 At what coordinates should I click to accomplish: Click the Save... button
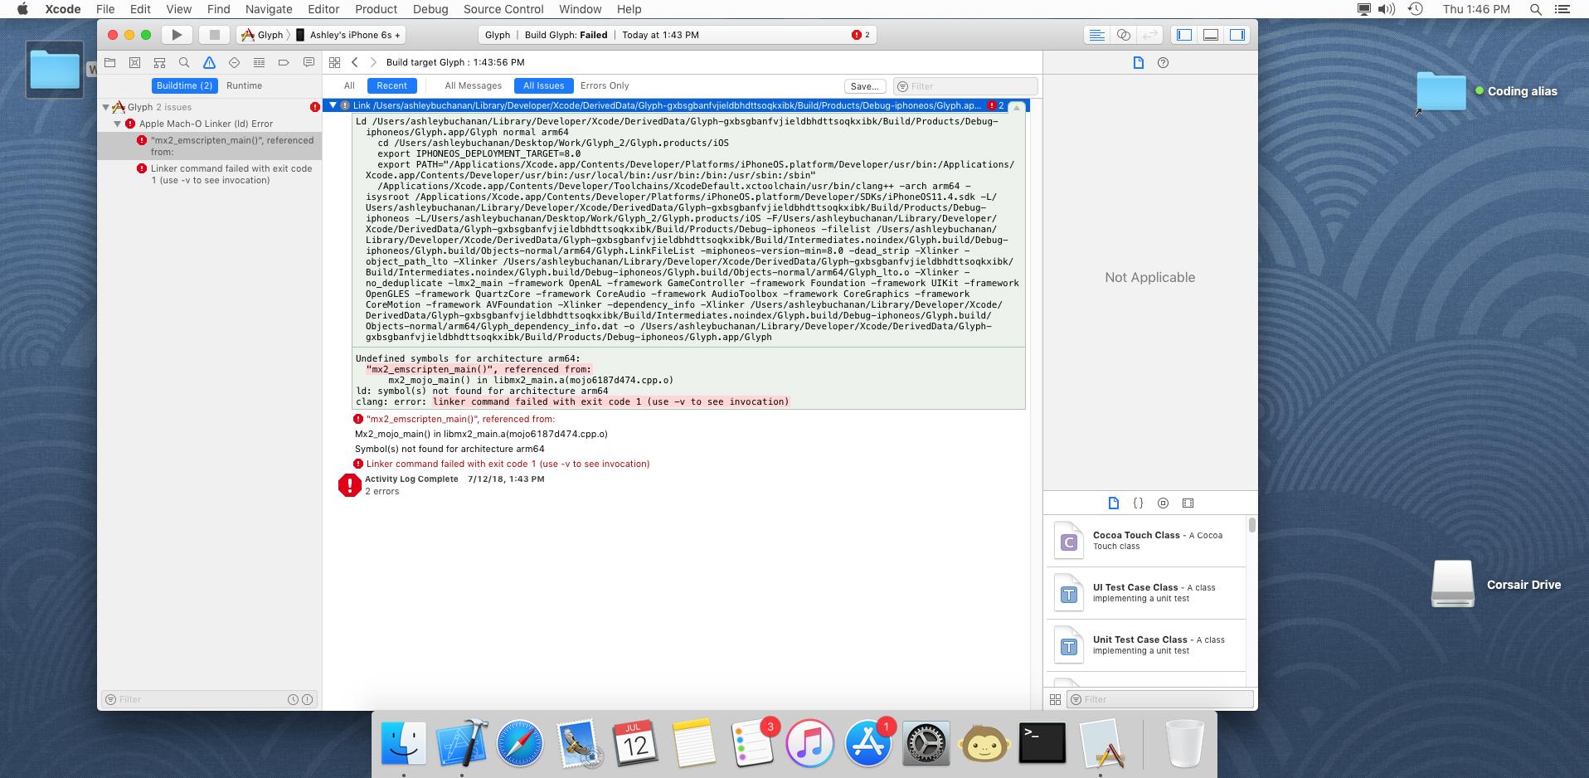tap(865, 86)
